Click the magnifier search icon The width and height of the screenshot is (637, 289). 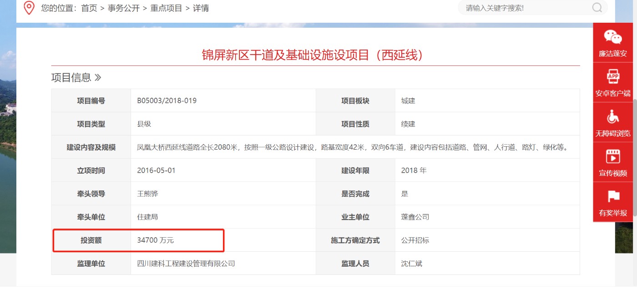[597, 8]
